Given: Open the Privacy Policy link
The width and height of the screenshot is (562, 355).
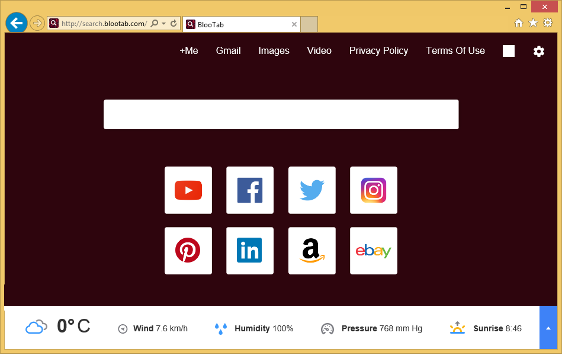Looking at the screenshot, I should [x=378, y=51].
